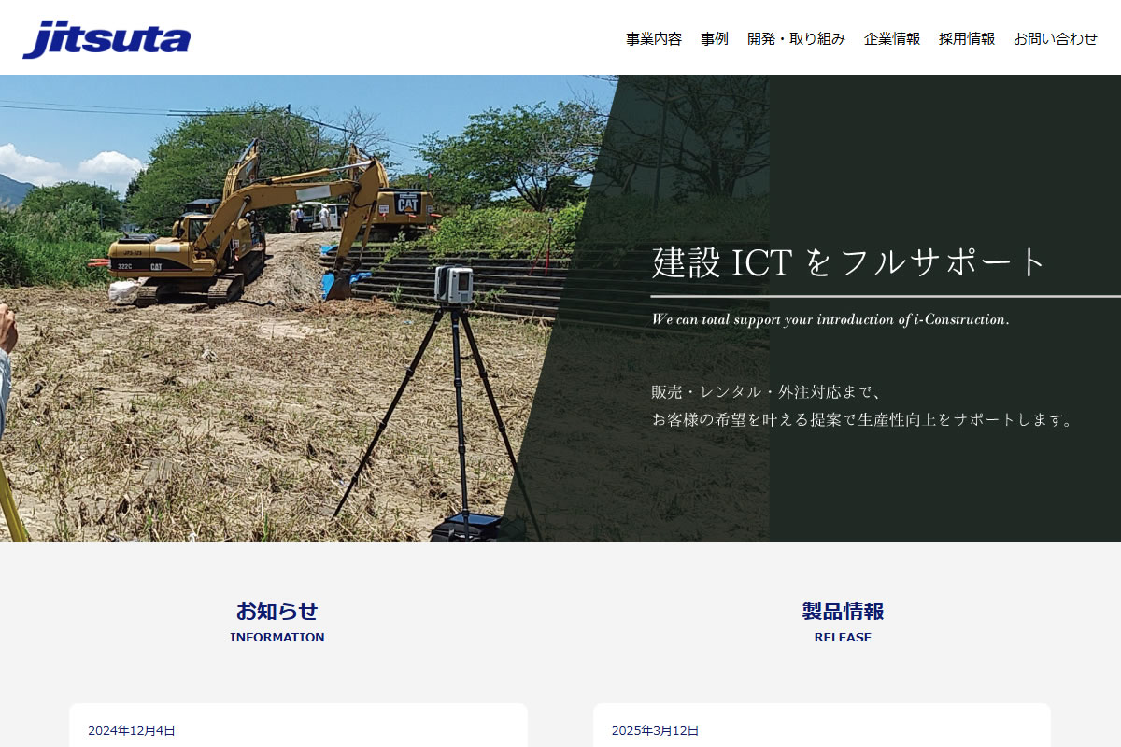Open the news card dated 2024年12月4日

[x=298, y=728]
